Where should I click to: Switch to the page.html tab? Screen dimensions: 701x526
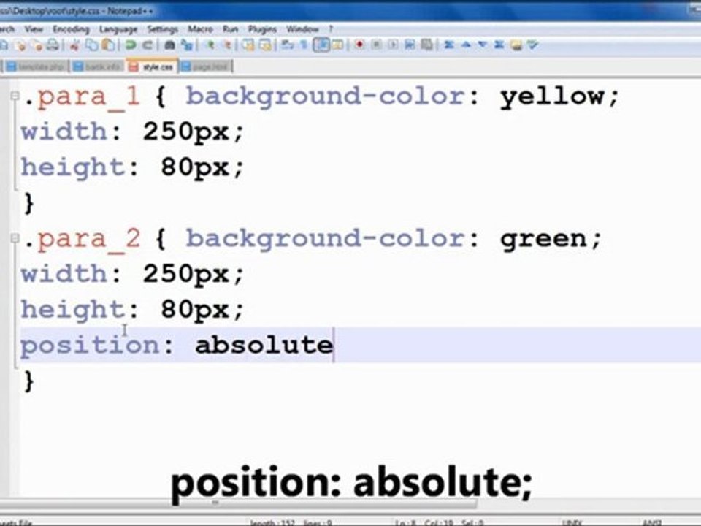coord(205,66)
